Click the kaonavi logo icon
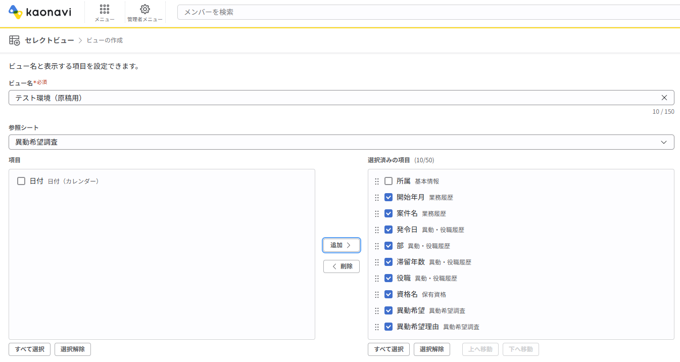This screenshot has width=680, height=362. (16, 12)
